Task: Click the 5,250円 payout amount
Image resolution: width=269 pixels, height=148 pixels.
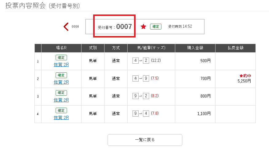Action: point(244,81)
